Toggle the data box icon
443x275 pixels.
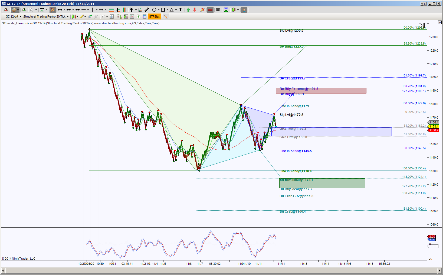click(x=119, y=16)
